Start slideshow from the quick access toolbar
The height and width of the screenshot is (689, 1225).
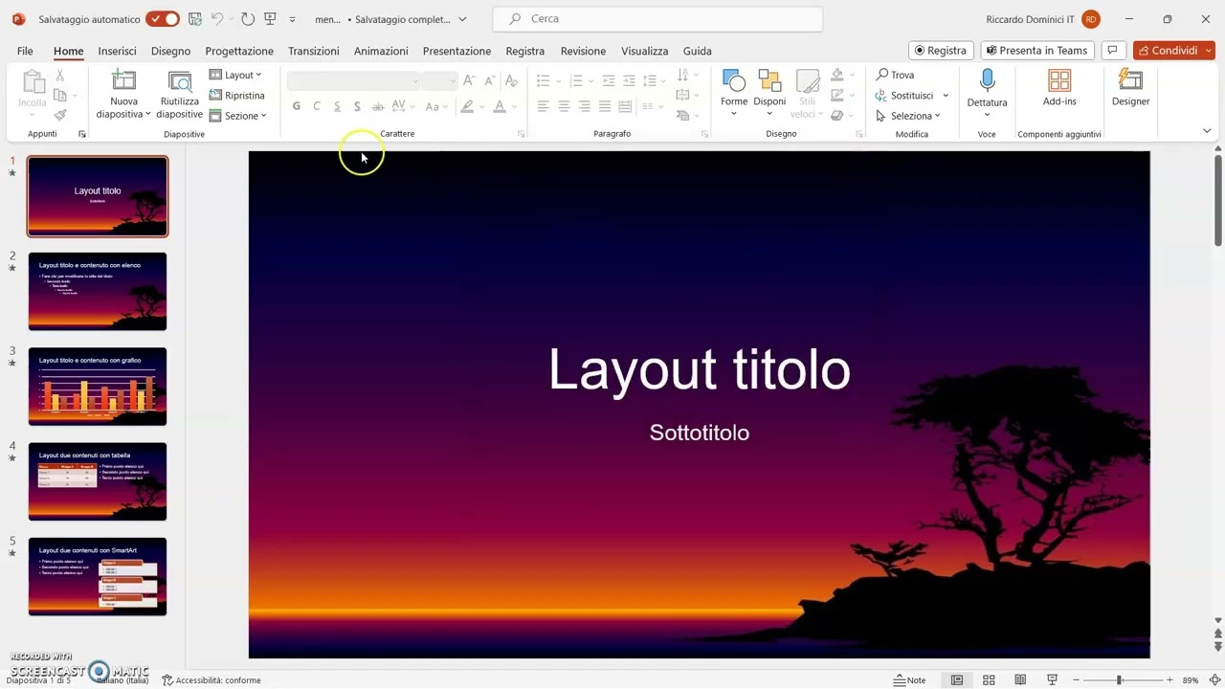point(270,19)
